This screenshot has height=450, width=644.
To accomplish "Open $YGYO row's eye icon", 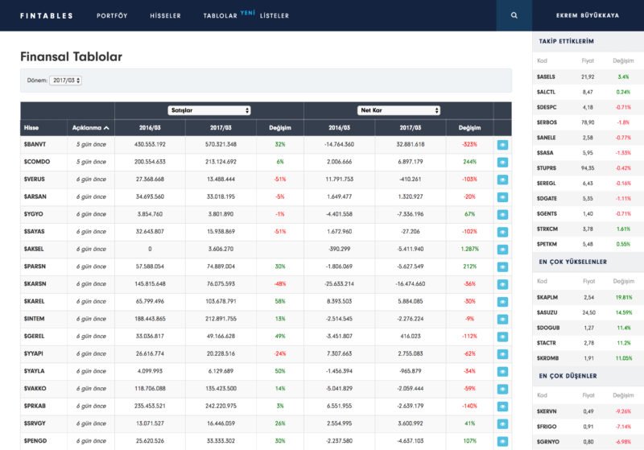I will [x=502, y=215].
